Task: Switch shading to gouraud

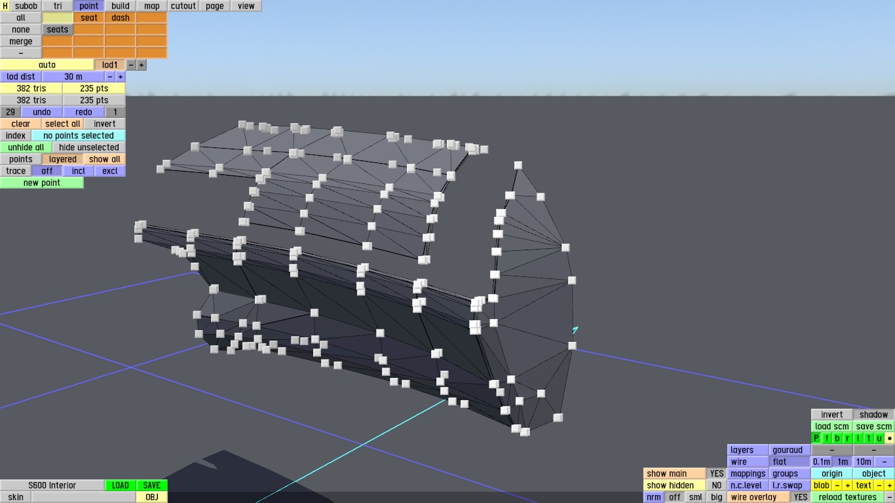Action: 790,450
